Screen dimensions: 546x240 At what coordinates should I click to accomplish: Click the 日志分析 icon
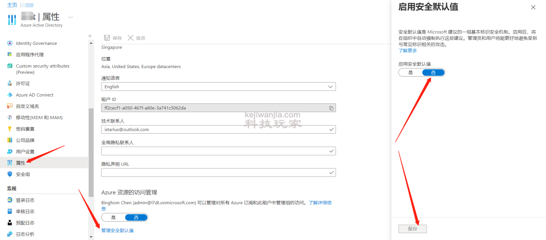point(10,234)
